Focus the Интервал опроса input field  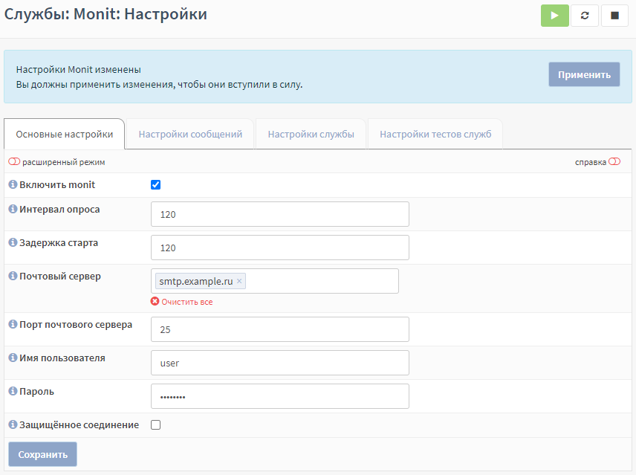coord(280,214)
